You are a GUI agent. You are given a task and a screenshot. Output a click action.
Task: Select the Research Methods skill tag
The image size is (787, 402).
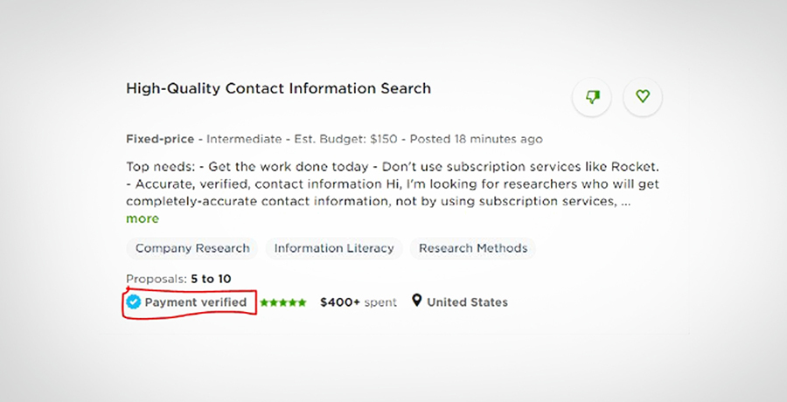pos(473,248)
